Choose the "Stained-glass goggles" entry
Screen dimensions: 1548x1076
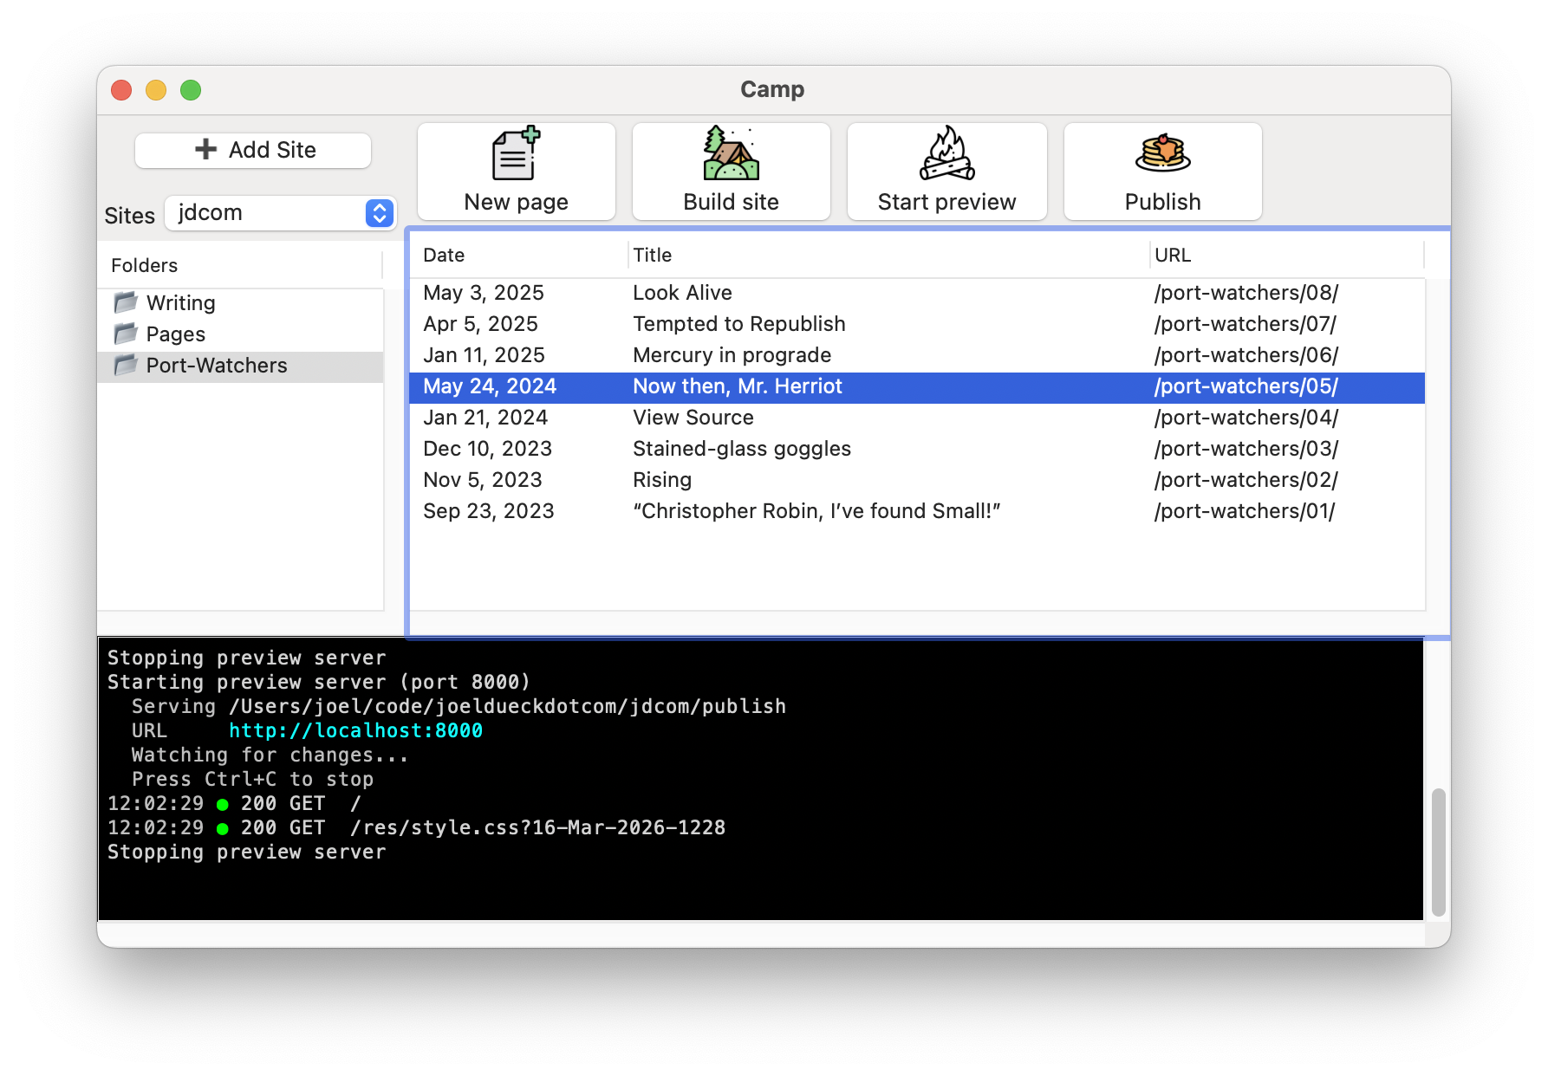tap(741, 449)
